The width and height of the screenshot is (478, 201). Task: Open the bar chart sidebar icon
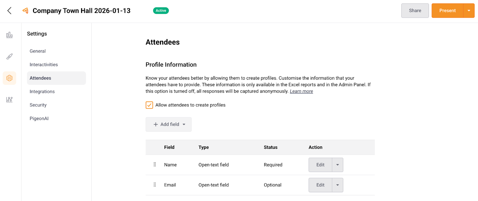[x=10, y=35]
